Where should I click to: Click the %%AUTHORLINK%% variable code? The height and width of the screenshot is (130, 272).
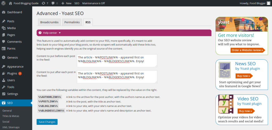(50, 97)
